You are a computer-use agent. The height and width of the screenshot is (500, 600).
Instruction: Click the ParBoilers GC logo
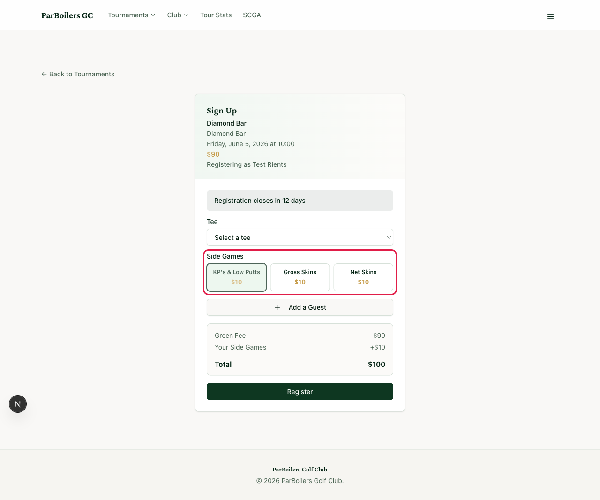[x=67, y=15]
